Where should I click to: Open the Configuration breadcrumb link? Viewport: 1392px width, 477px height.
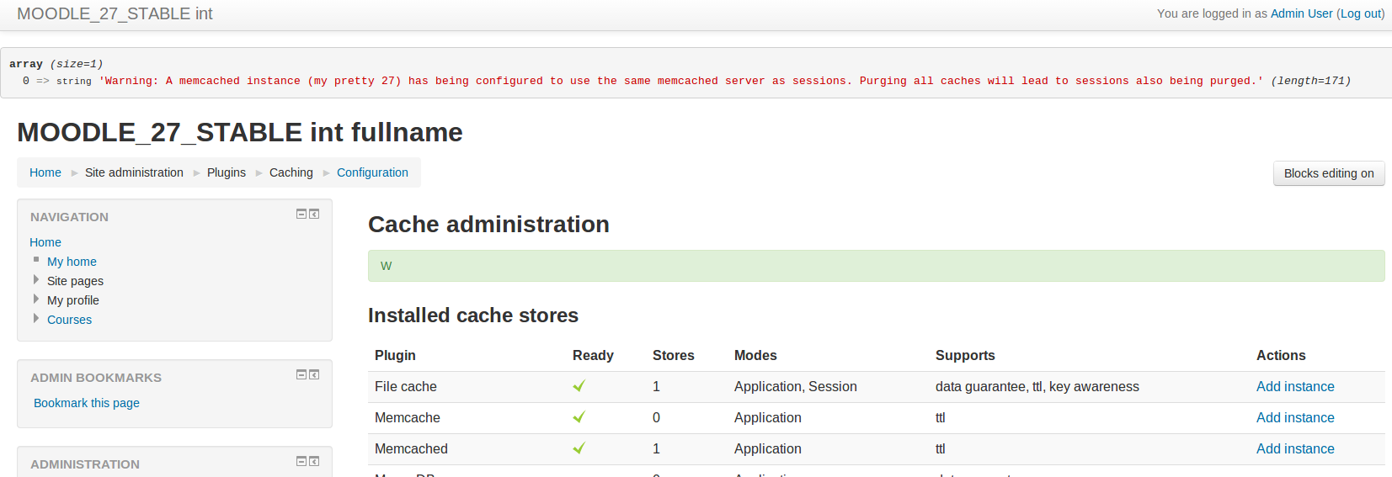[x=372, y=172]
